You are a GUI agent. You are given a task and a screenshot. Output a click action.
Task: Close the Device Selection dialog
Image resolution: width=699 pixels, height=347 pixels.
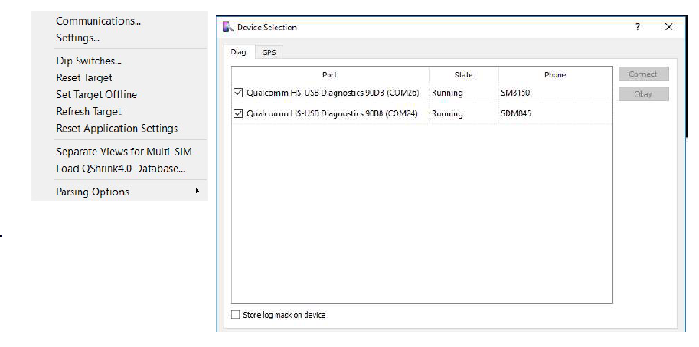(669, 27)
